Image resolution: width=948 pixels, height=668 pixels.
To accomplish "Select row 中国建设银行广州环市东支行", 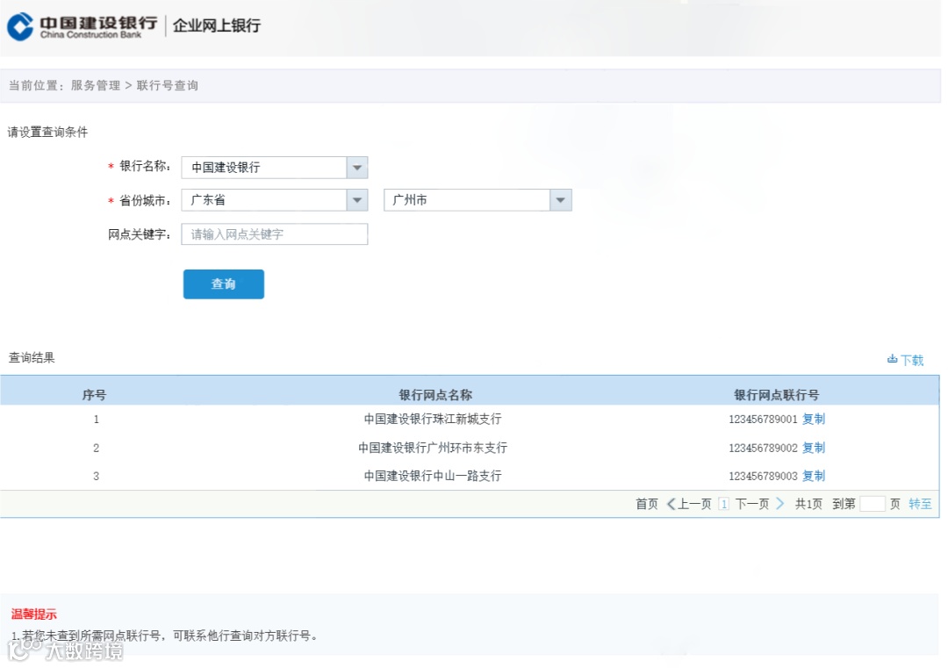I will 433,448.
